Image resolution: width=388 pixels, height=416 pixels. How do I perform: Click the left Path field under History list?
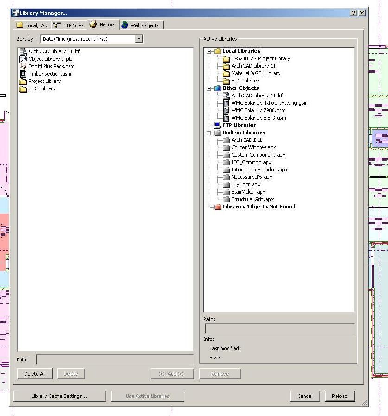(x=114, y=360)
